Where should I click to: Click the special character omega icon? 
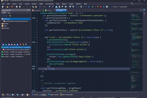coord(77,7)
